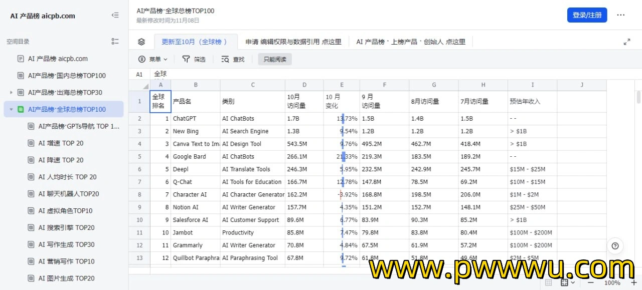Viewport: 642px width, 290px height.
Task: Click the sheet icon beside GPTs导航 TOP
Action: click(31, 126)
